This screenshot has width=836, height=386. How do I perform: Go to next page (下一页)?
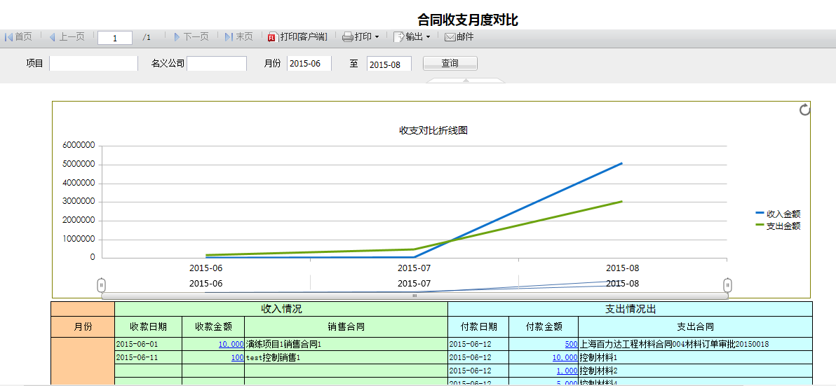click(191, 36)
